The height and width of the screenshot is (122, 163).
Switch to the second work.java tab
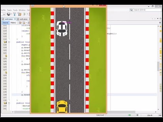click(23, 19)
